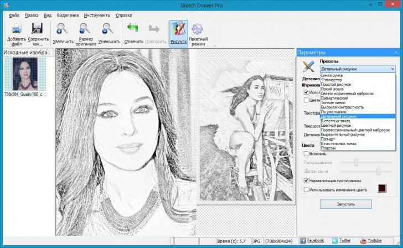
Task: Toggle the first Штриховка checkbox (checked)
Action: (306, 92)
